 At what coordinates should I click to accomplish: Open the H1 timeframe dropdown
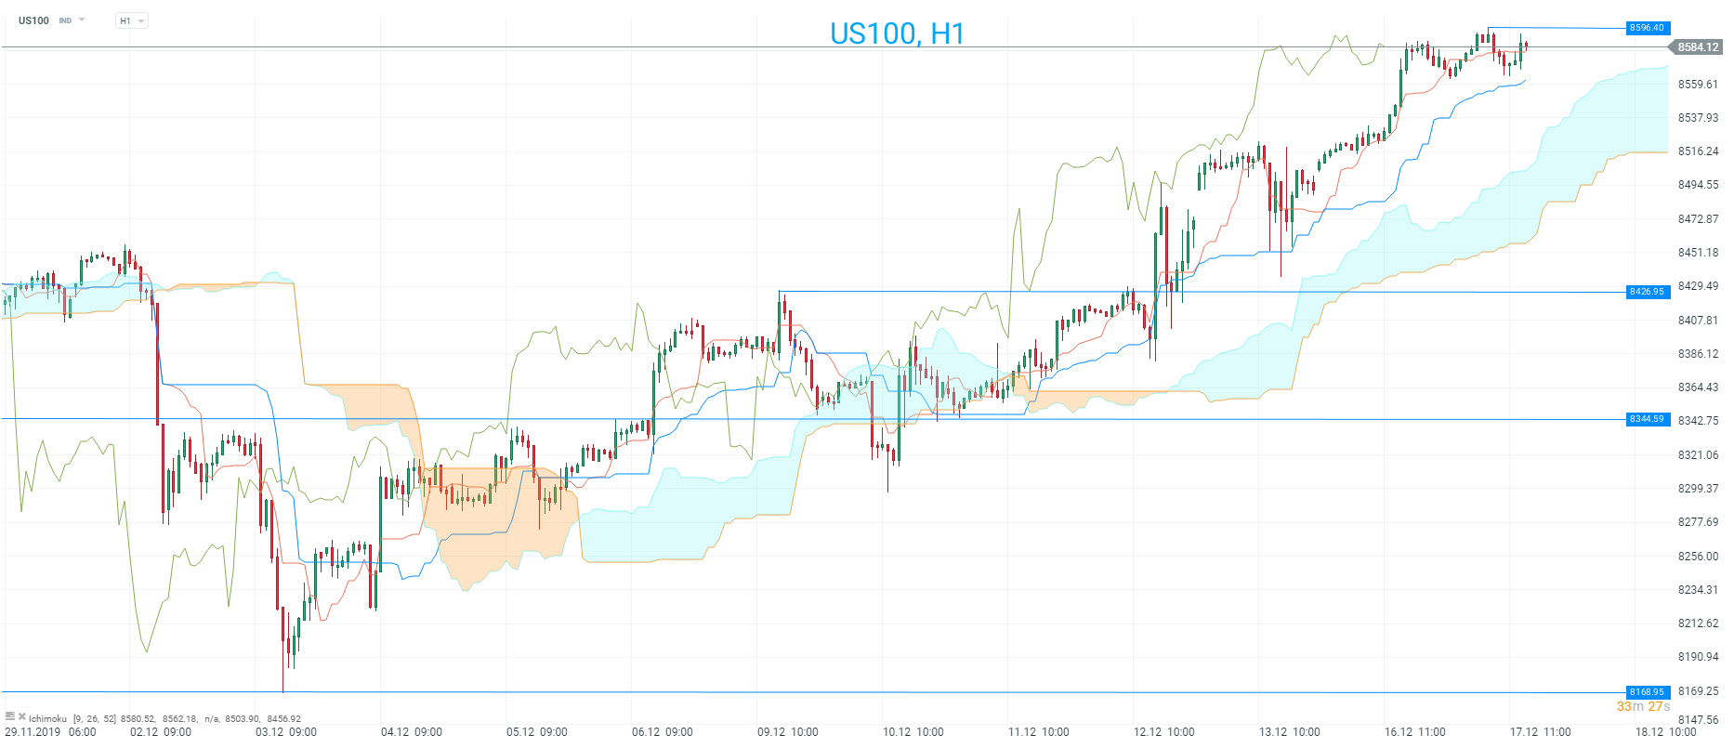(x=132, y=20)
